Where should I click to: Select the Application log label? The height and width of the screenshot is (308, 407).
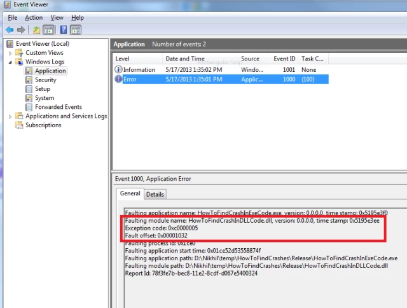click(x=50, y=71)
